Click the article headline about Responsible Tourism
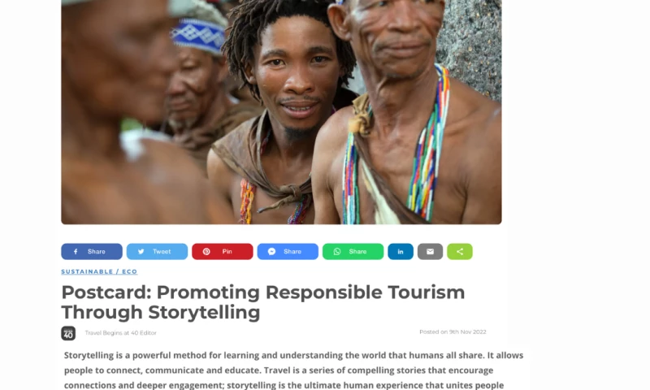Viewport: 650px width, 390px height. 263,302
